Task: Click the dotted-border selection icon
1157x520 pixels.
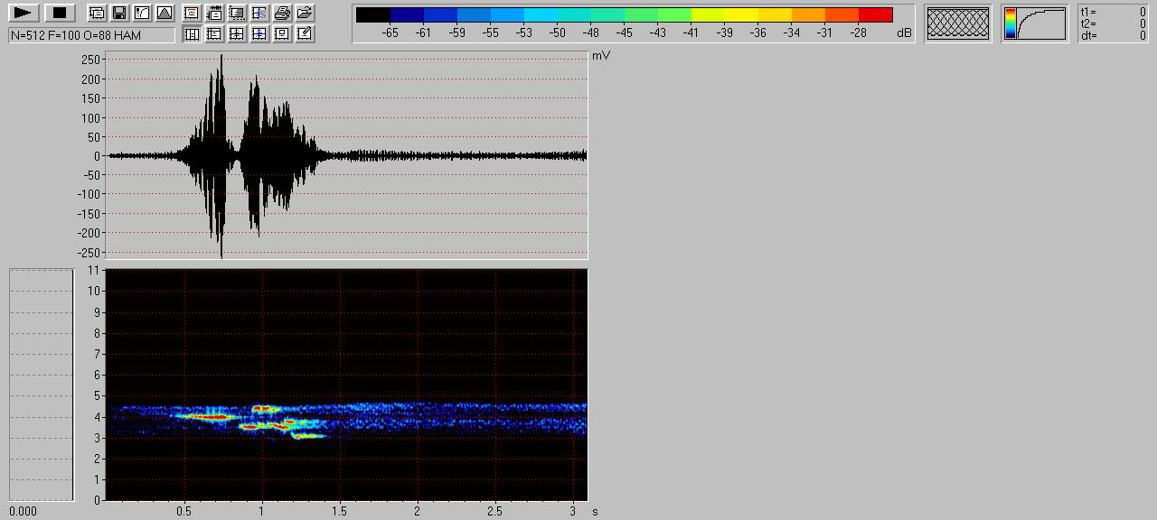Action: pyautogui.click(x=237, y=13)
